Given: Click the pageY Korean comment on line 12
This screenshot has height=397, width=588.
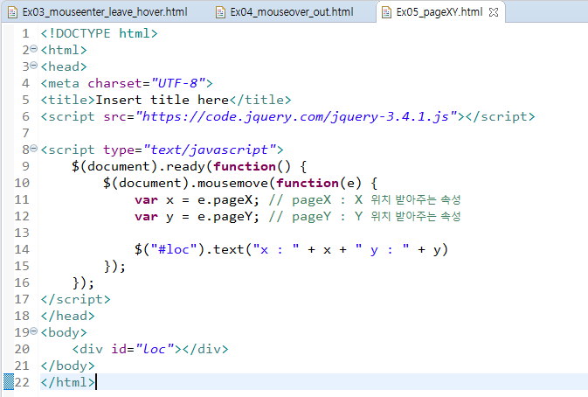Looking at the screenshot, I should point(364,216).
